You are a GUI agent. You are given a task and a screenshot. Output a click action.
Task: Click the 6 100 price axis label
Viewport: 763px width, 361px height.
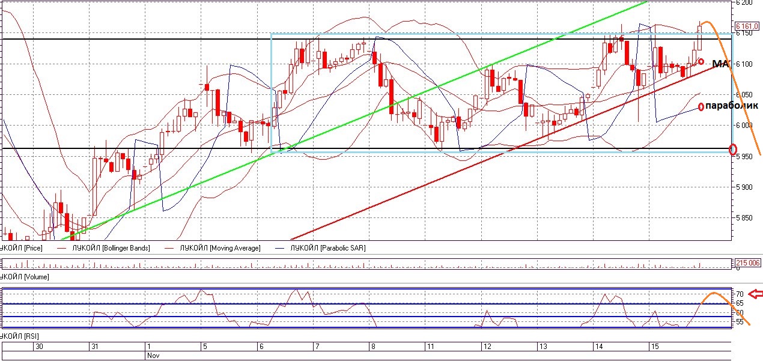746,64
